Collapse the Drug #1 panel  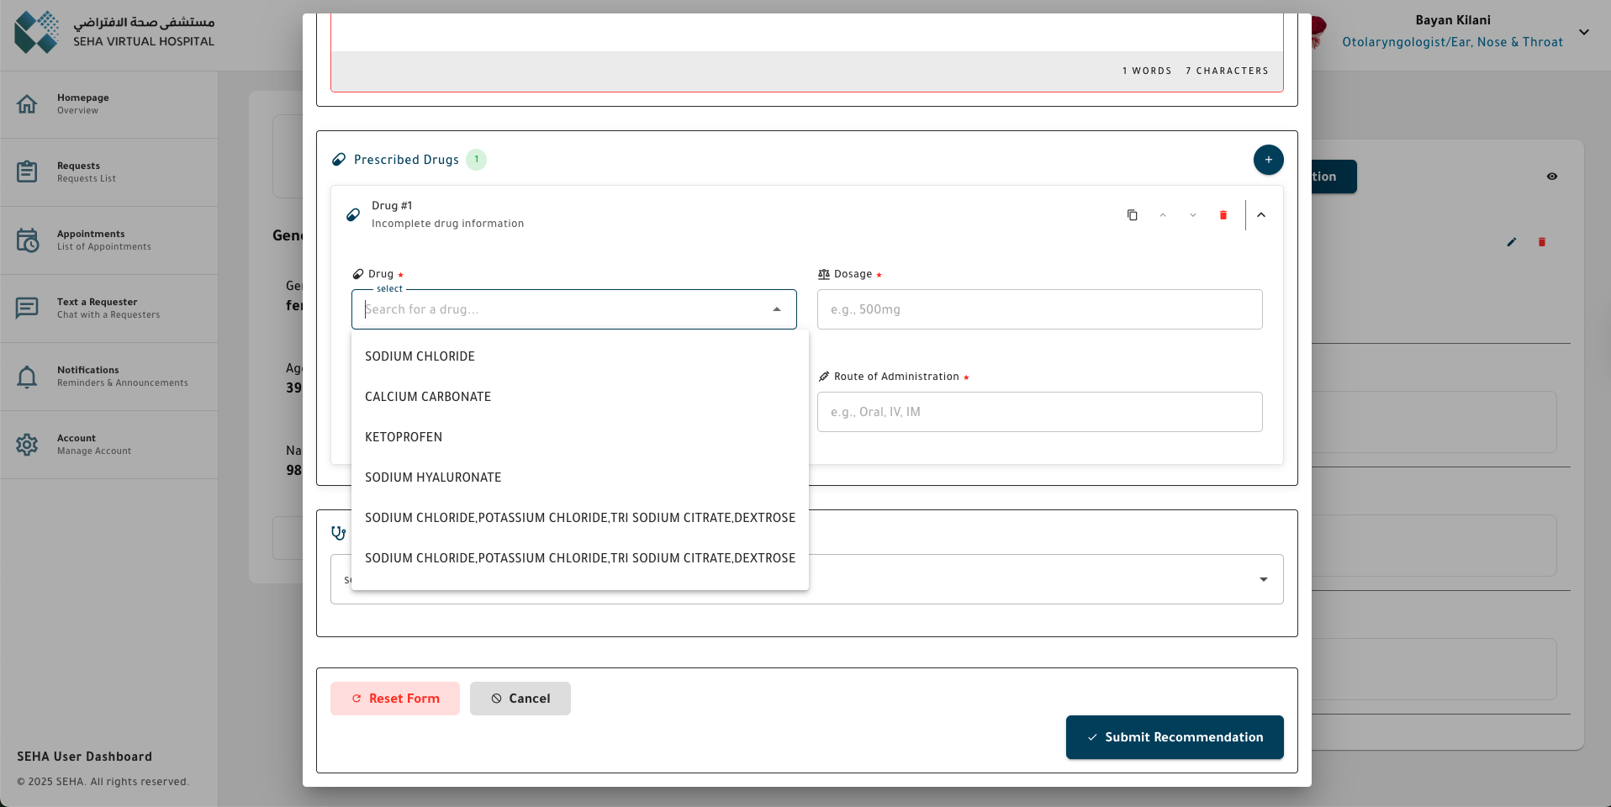tap(1260, 215)
